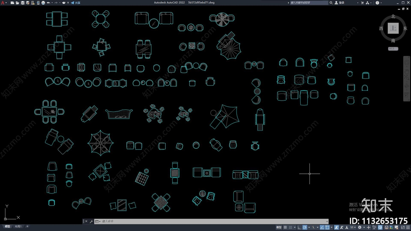Click the Open file folder icon
Viewport: 411px width, 231px height.
tap(17, 3)
